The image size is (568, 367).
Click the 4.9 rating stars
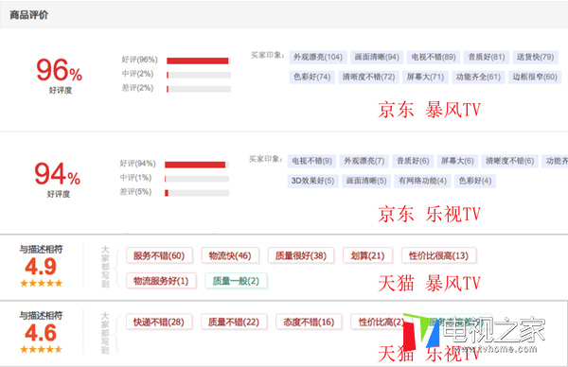pos(42,283)
